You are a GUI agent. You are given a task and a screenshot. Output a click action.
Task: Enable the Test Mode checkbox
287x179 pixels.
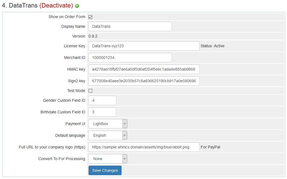(x=90, y=91)
